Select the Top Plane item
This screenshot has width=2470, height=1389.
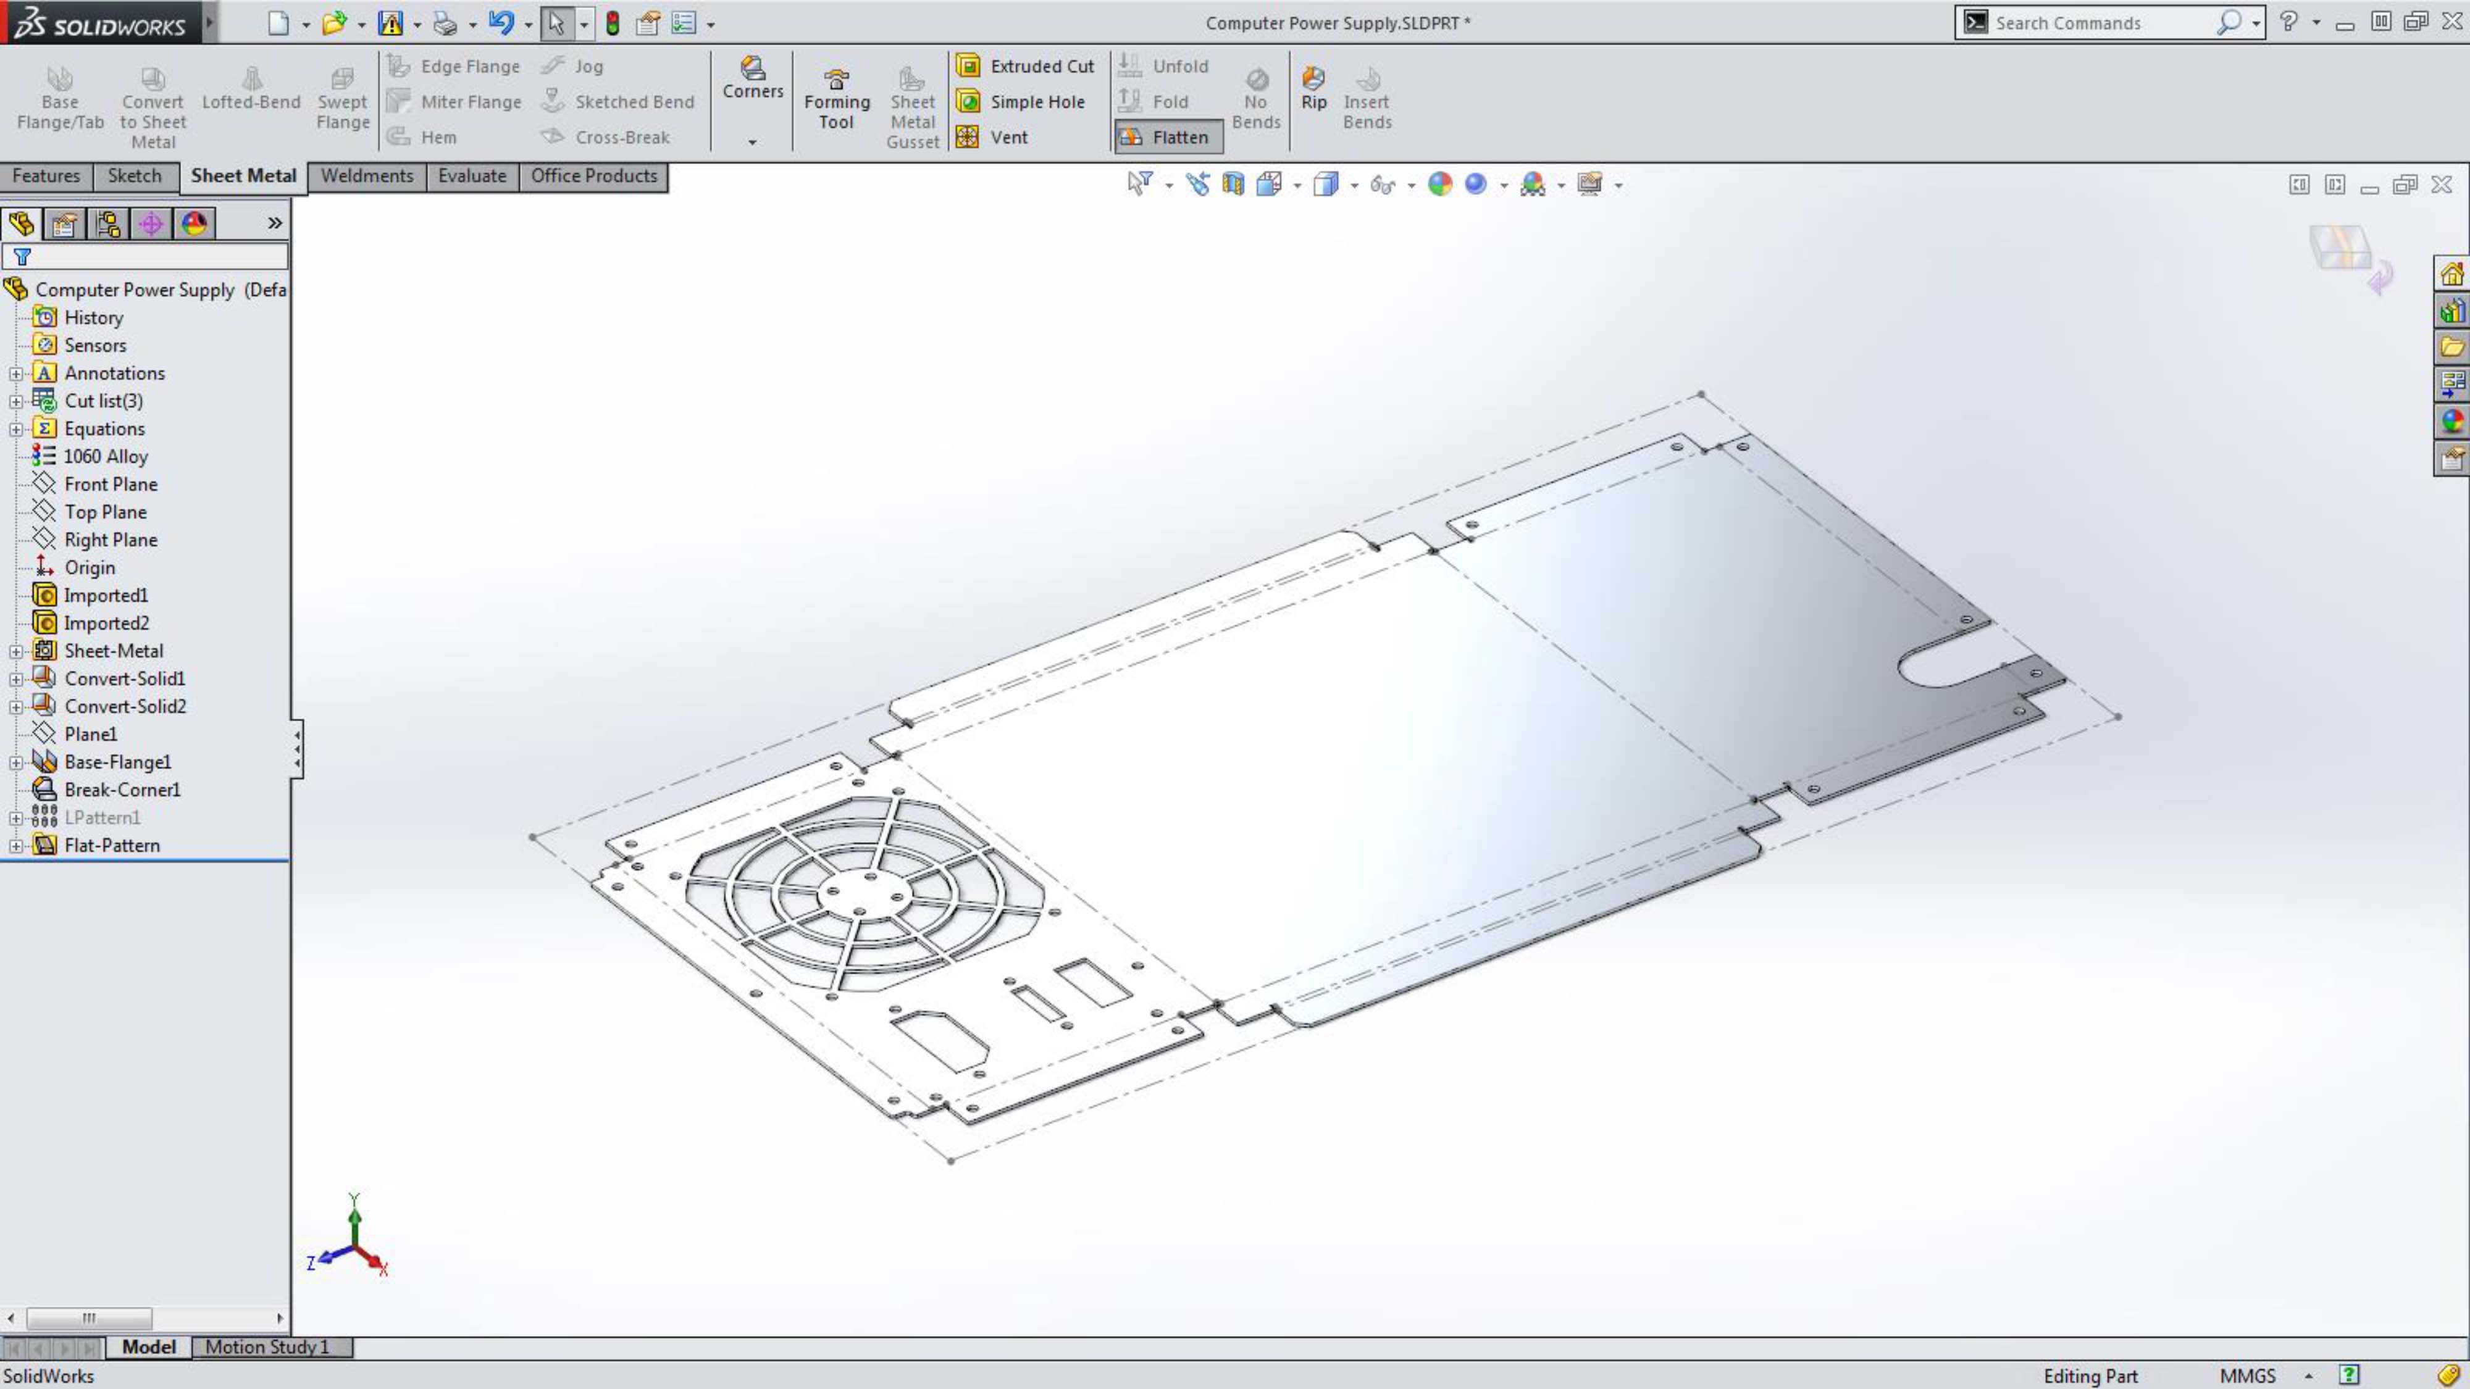[x=106, y=513]
